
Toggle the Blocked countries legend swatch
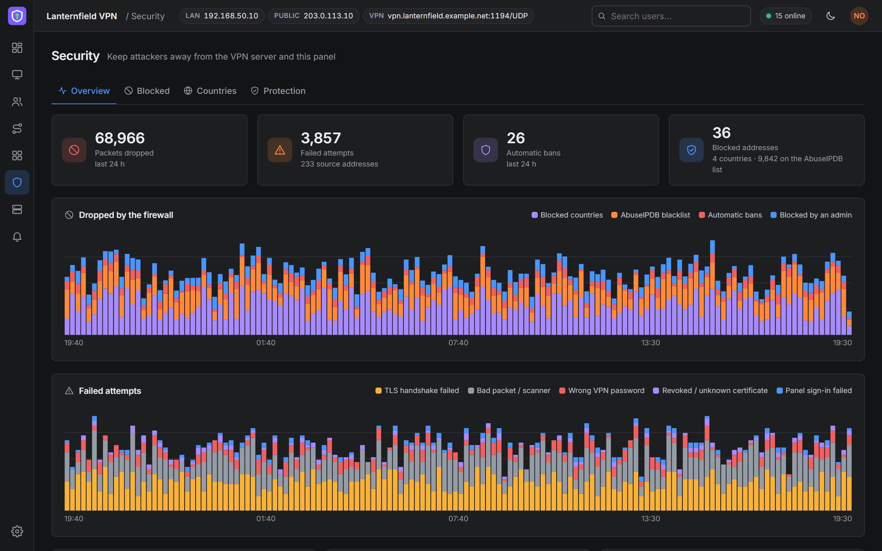coord(535,215)
